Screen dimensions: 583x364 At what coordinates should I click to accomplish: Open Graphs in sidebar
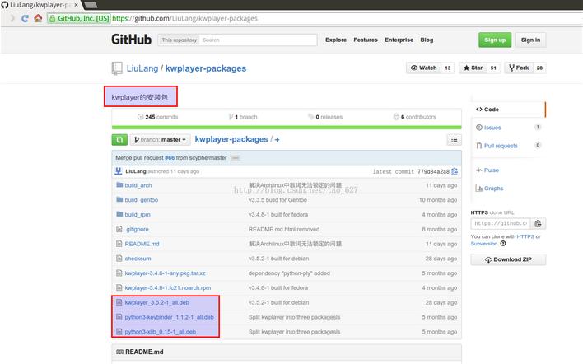[x=489, y=188]
